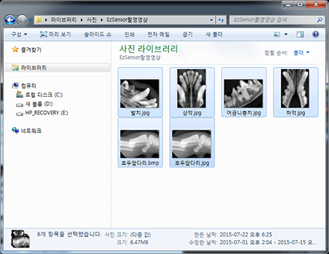The width and height of the screenshot is (329, 254).
Task: Go back with the blue Back arrow
Action: click(x=10, y=20)
